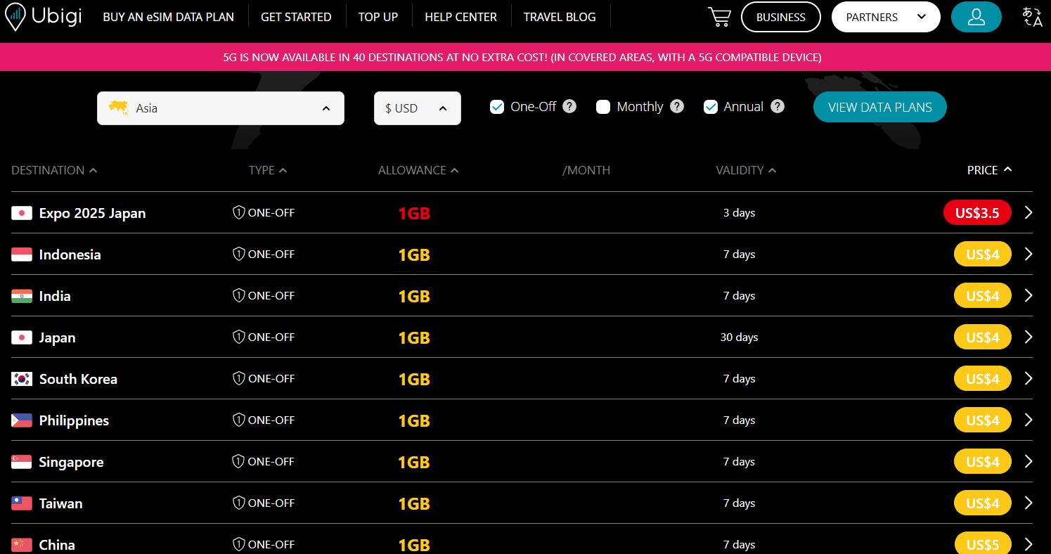
Task: Sort by Validity column
Action: pyautogui.click(x=746, y=170)
